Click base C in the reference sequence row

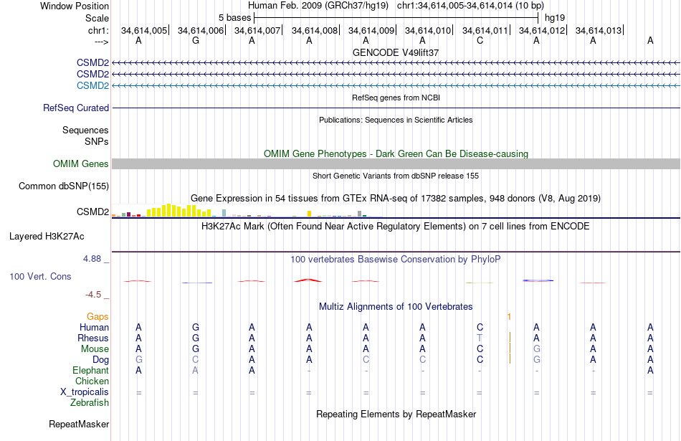[480, 40]
